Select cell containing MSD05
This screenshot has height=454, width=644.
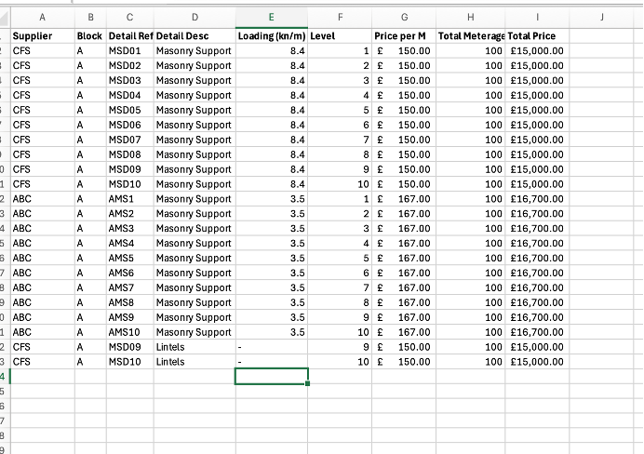pos(130,110)
